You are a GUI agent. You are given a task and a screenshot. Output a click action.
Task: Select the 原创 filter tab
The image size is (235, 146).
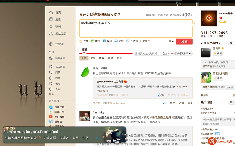[93, 58]
